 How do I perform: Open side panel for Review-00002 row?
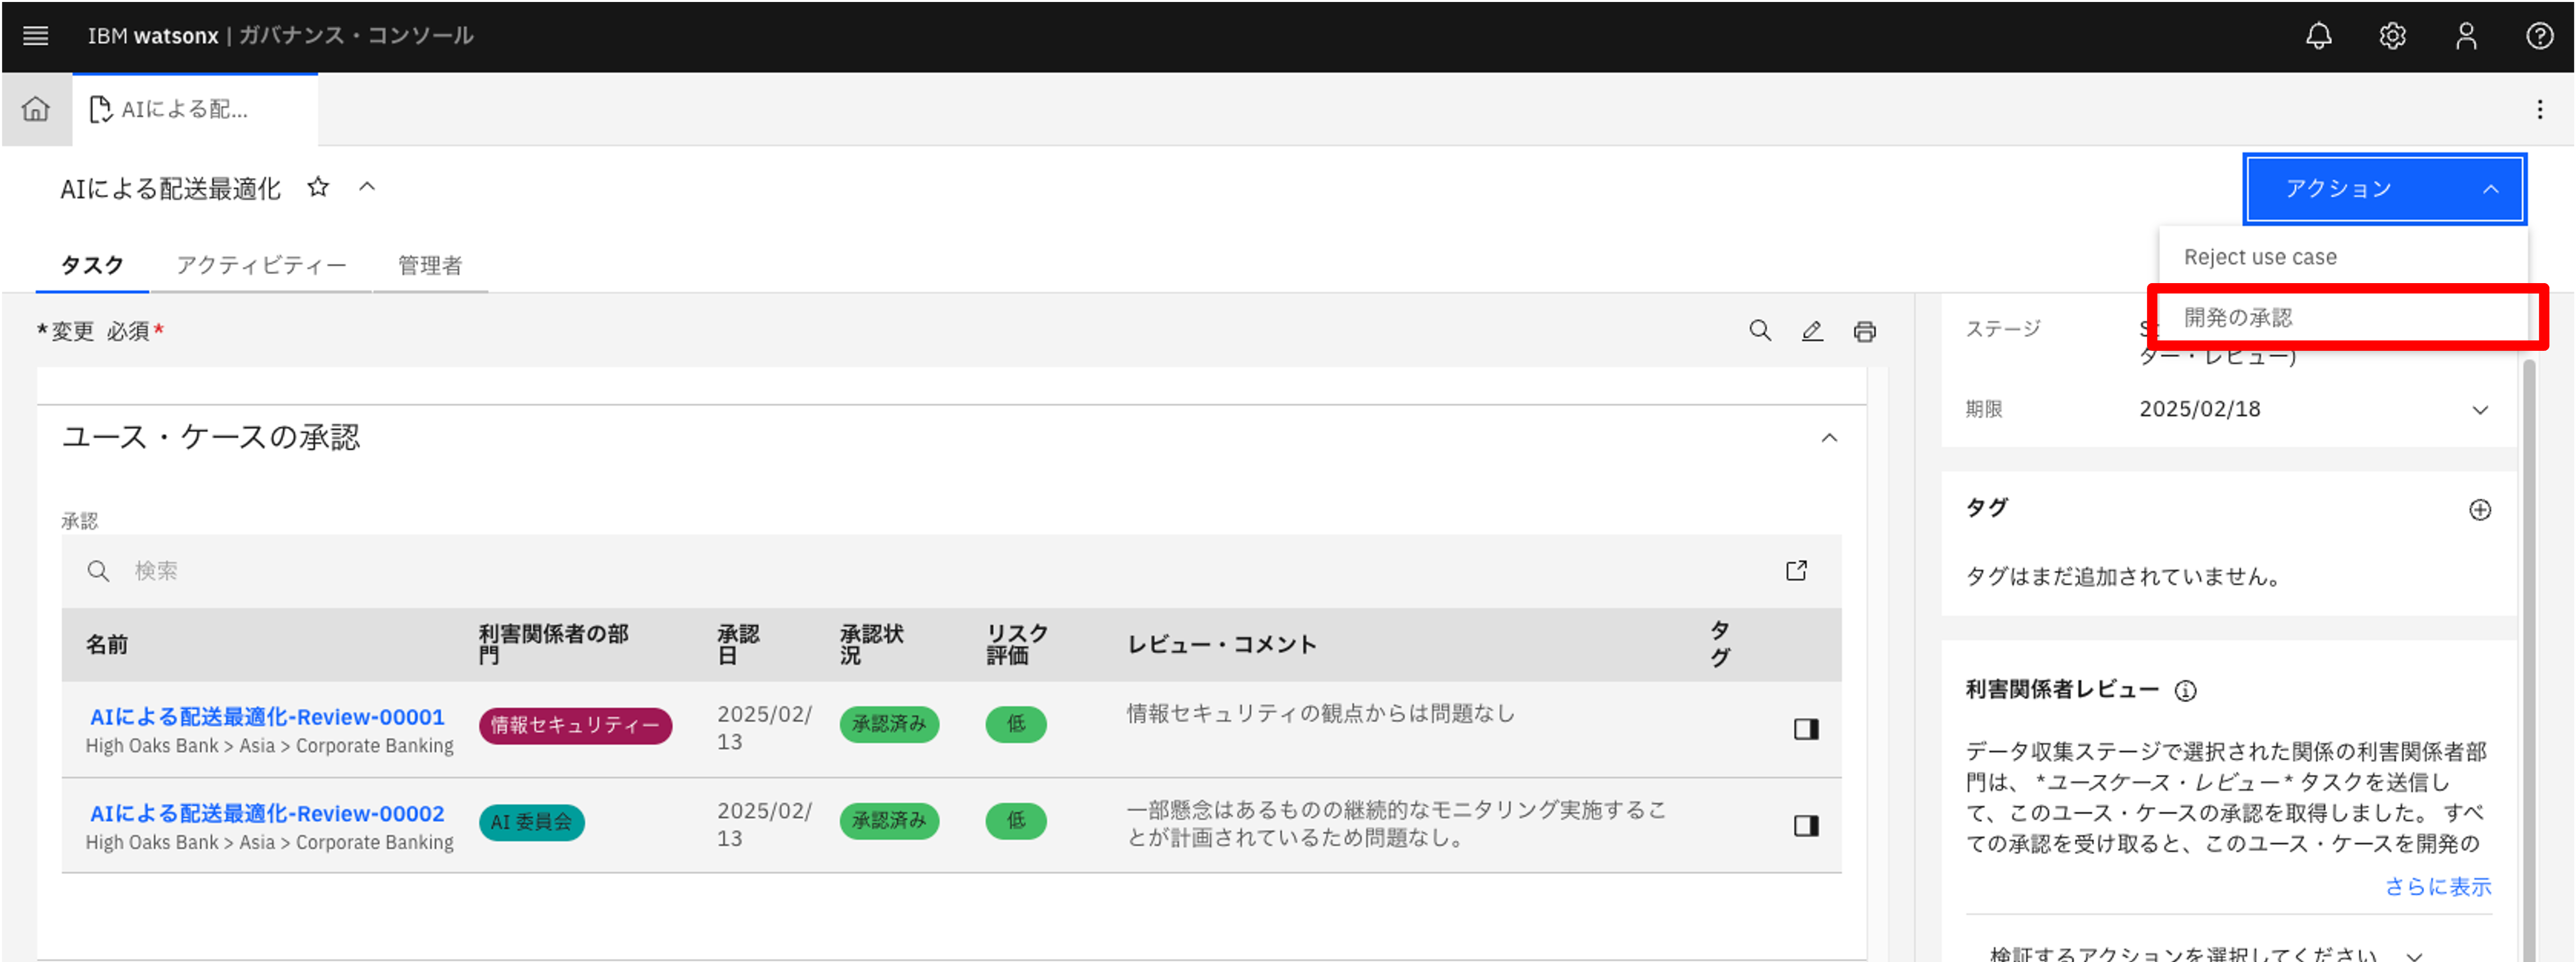(x=1805, y=825)
